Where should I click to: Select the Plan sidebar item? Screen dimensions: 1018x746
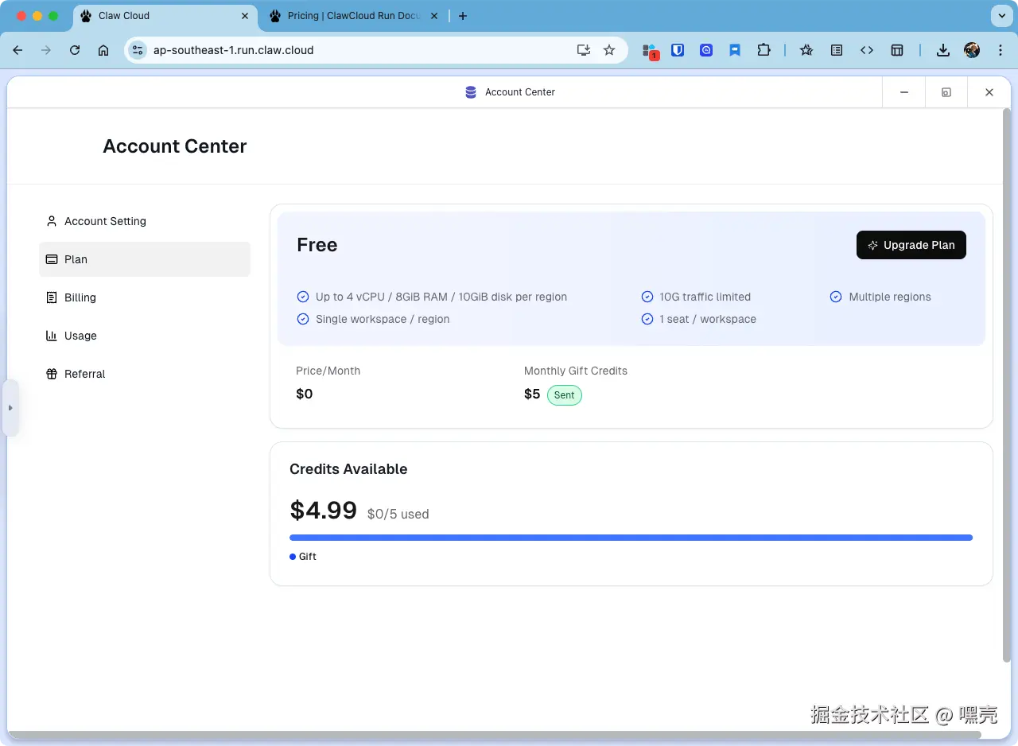pos(145,259)
